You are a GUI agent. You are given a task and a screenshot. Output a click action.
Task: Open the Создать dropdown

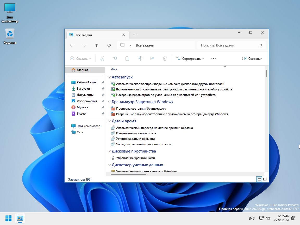coord(80,58)
